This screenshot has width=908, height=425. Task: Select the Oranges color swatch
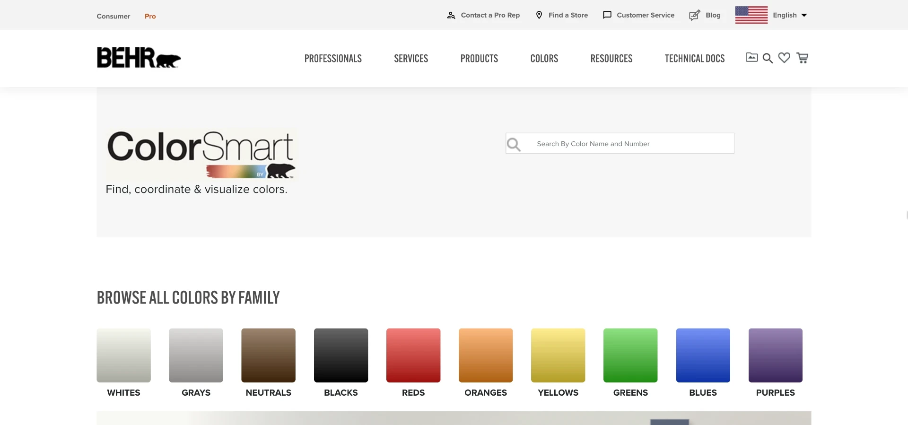pyautogui.click(x=486, y=356)
